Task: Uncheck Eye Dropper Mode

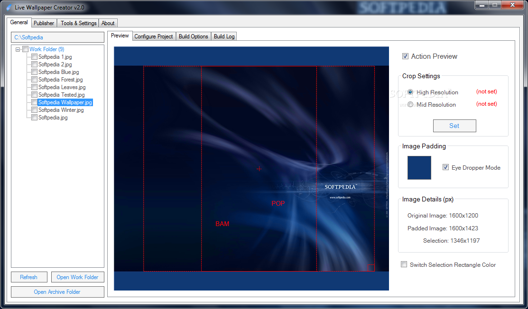Action: 445,167
